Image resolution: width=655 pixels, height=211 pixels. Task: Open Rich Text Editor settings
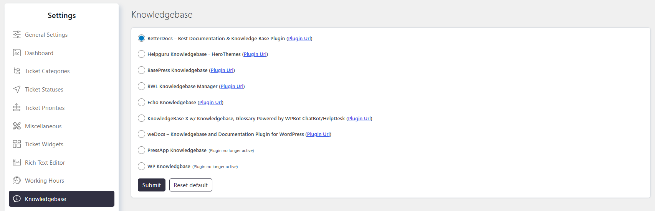click(x=61, y=162)
